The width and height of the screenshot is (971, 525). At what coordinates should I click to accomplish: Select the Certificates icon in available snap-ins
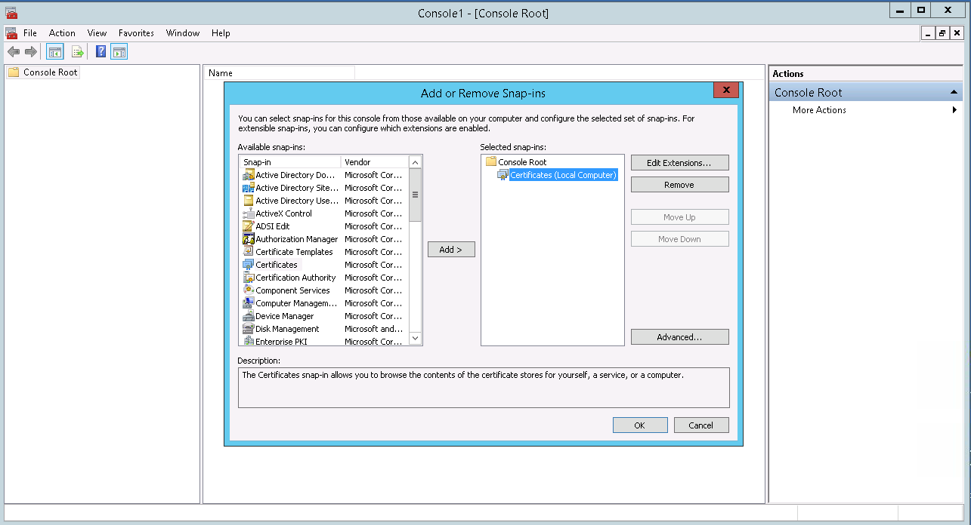tap(249, 265)
